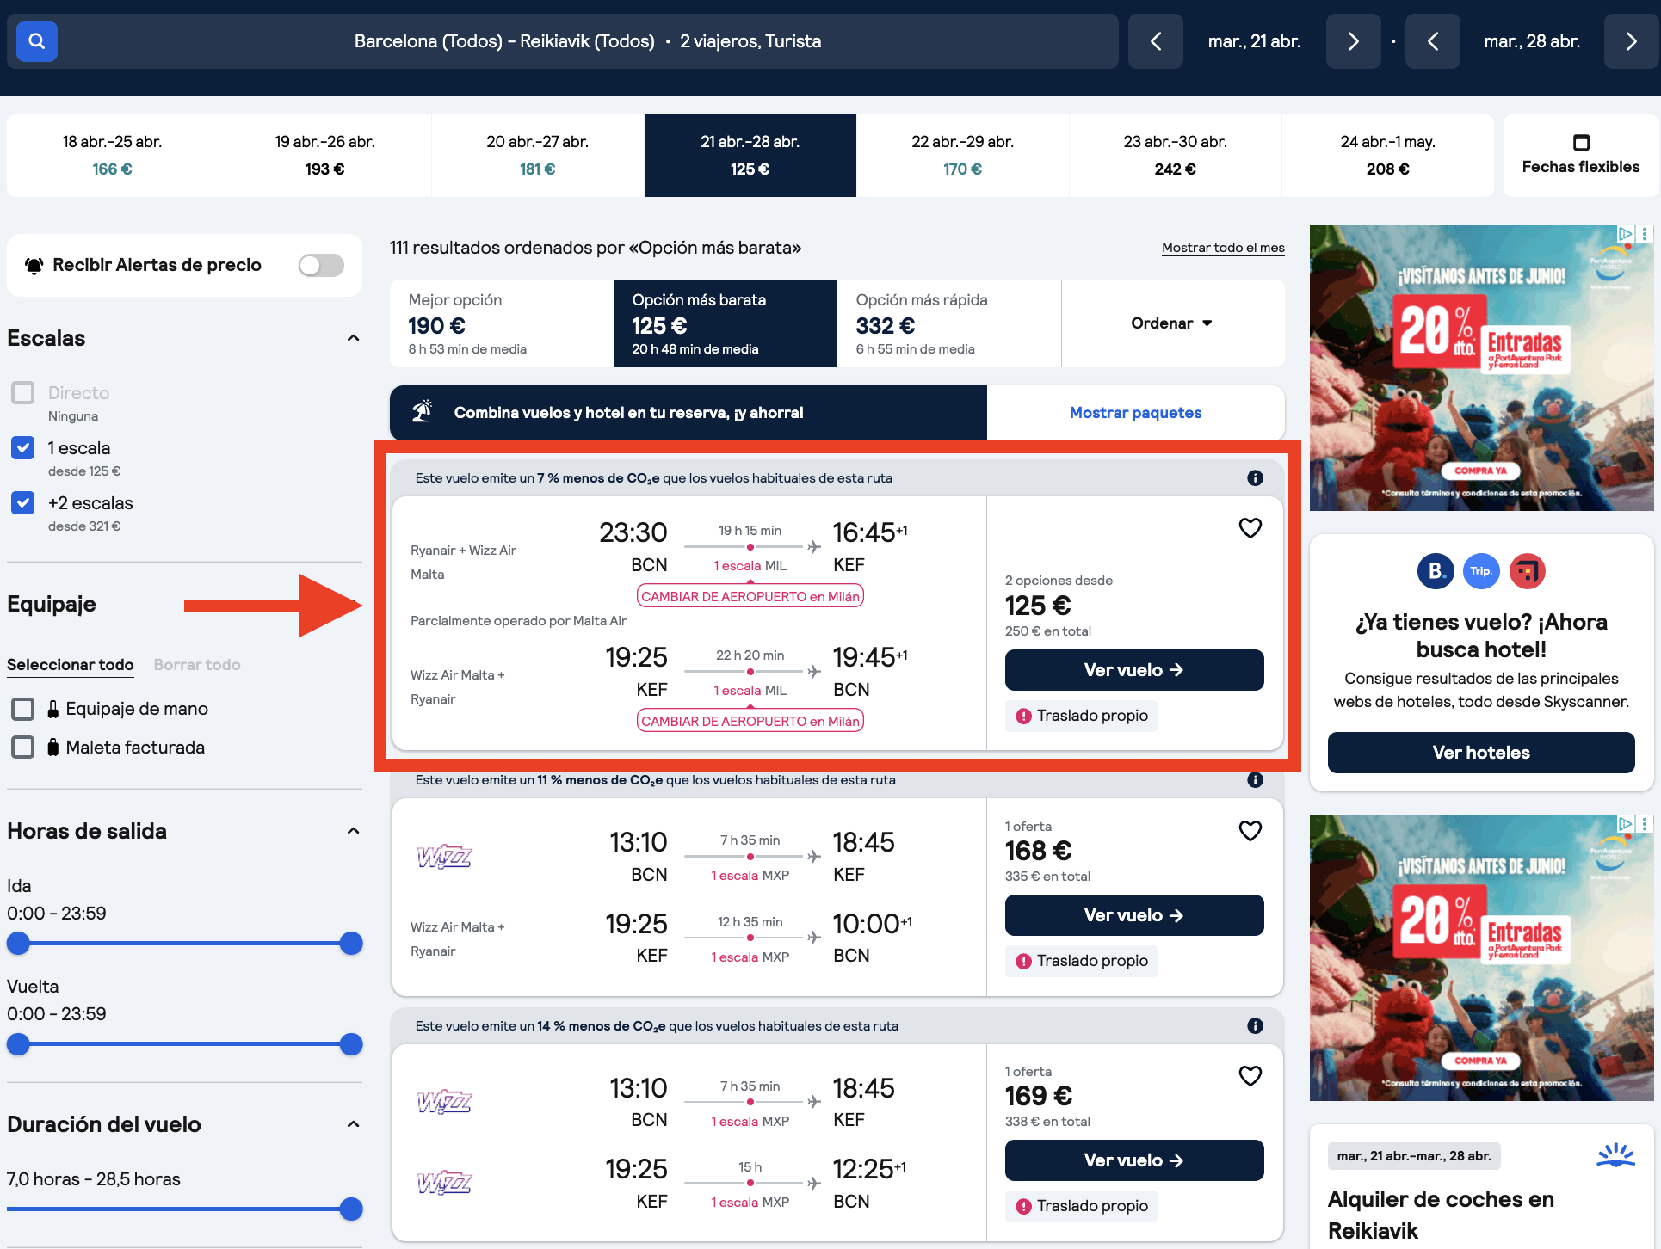The image size is (1661, 1249).
Task: Toggle Recibir Alertas de precio switch
Action: (321, 265)
